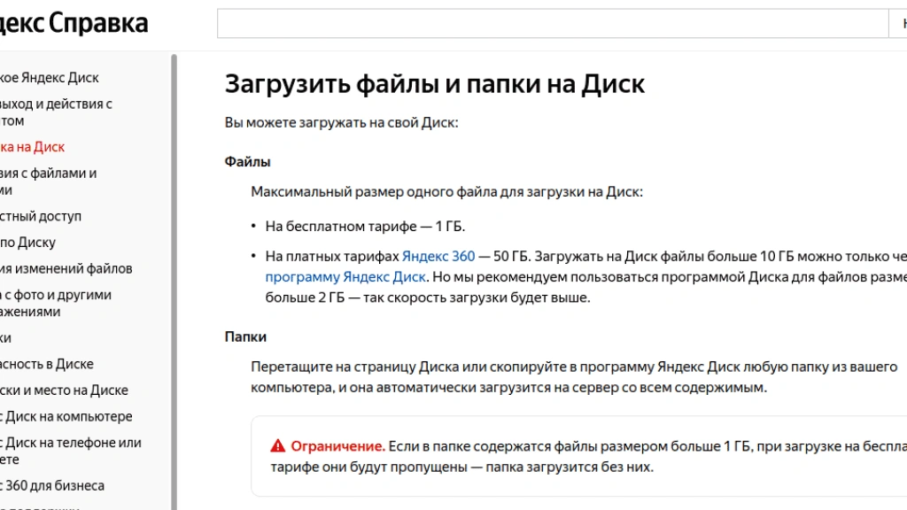The image size is (907, 510).
Task: Click the sidebar vertical scrollbar
Action: point(174,282)
